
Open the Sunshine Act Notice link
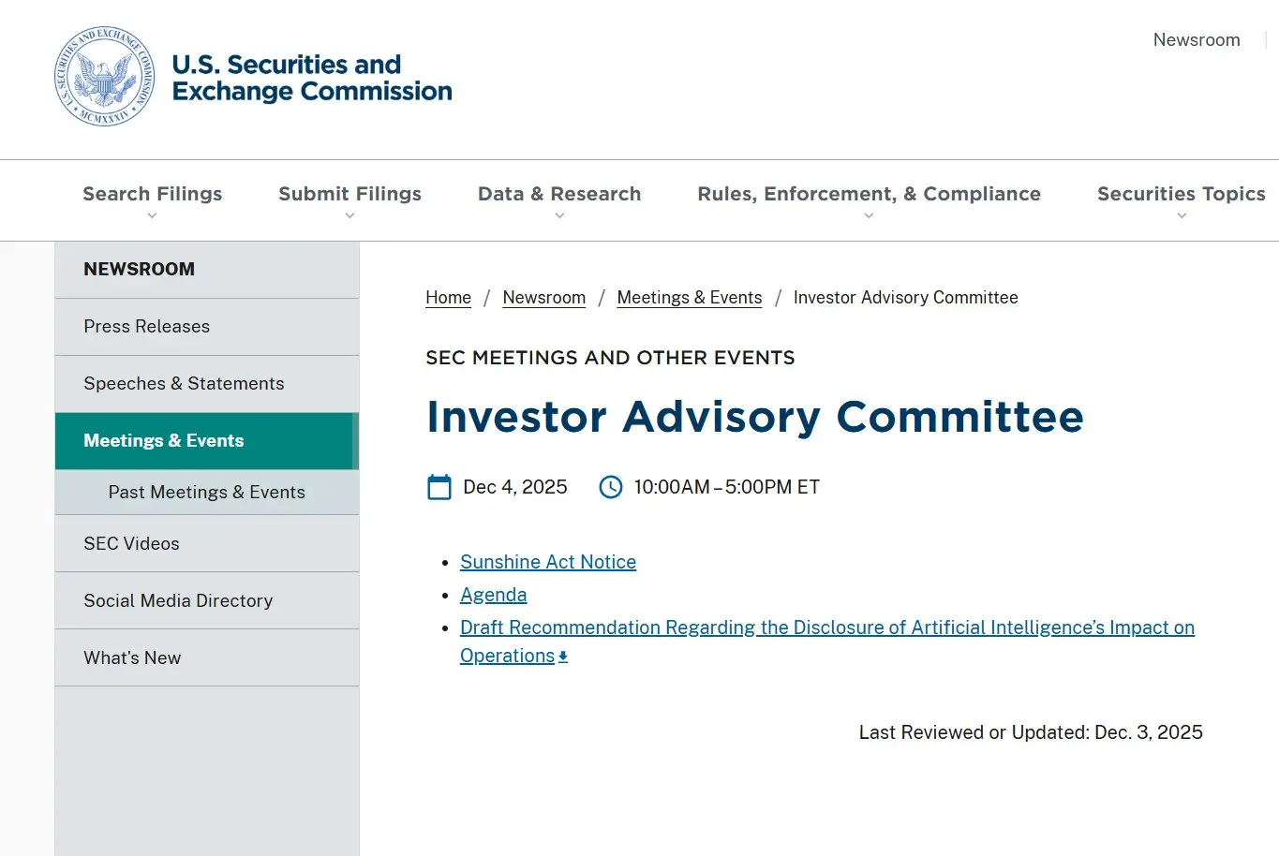click(548, 562)
